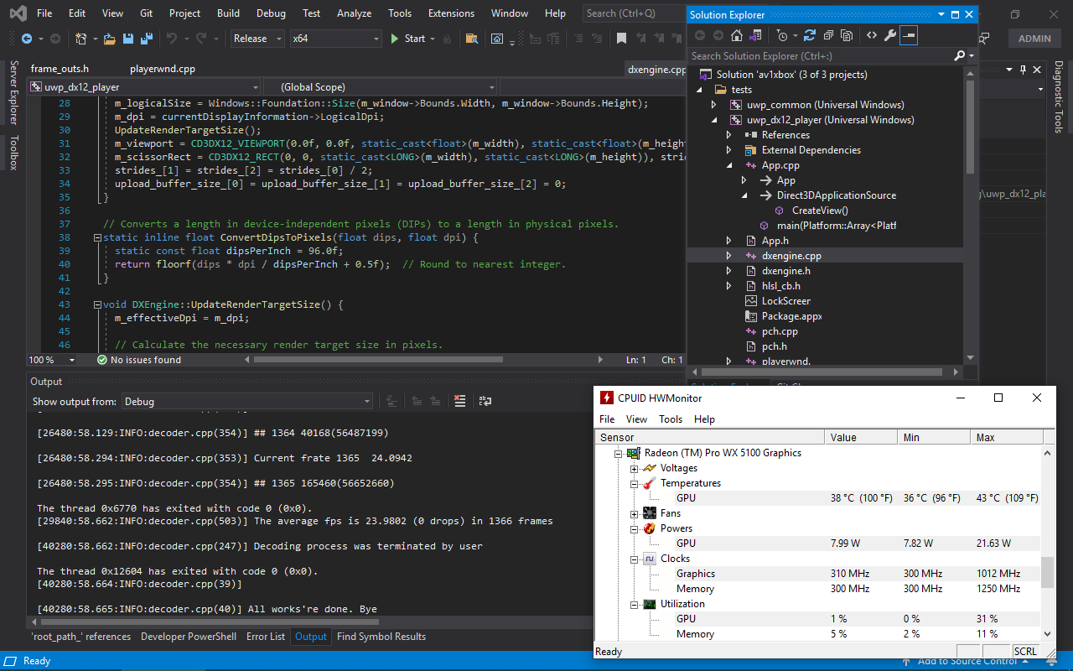Screen dimensions: 1073x671
Task: Focus the Search Solution Explorer field
Action: pyautogui.click(x=822, y=55)
